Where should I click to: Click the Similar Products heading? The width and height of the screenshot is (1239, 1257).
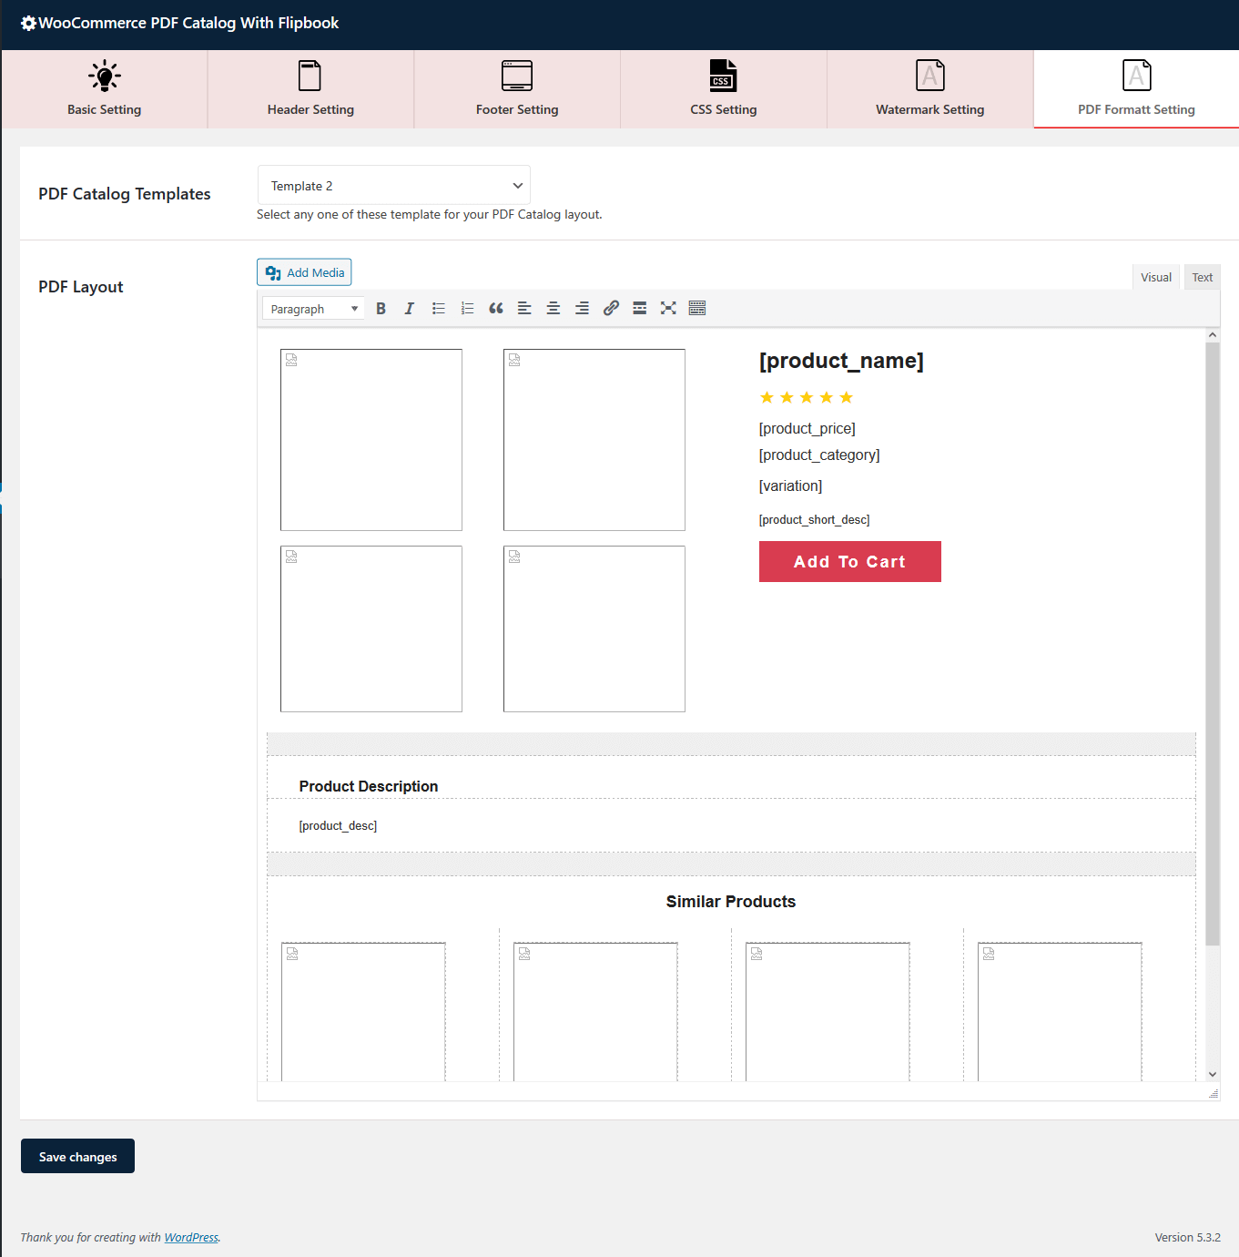tap(731, 902)
